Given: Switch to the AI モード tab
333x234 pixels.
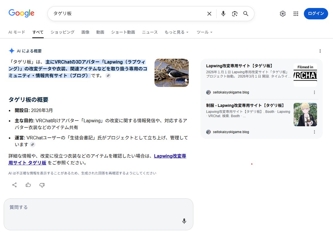Looking at the screenshot, I should tap(17, 32).
